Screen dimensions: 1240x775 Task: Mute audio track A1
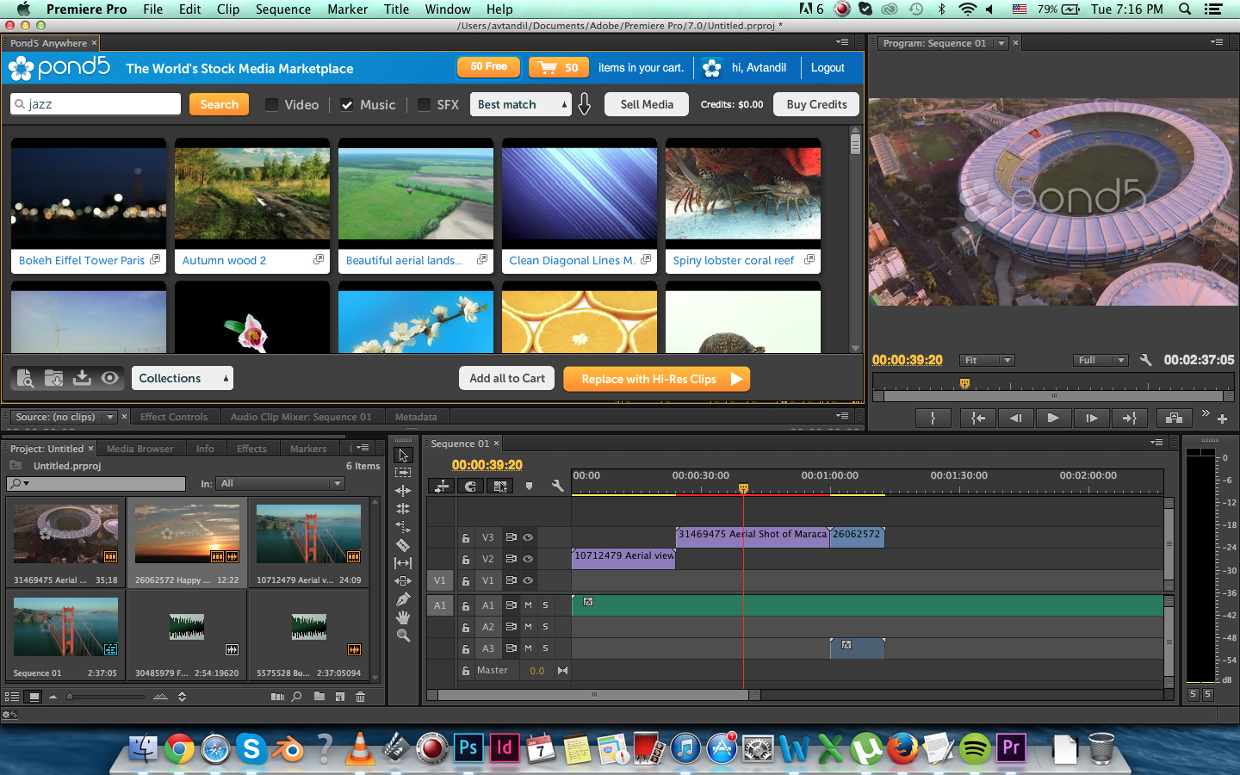pyautogui.click(x=528, y=605)
